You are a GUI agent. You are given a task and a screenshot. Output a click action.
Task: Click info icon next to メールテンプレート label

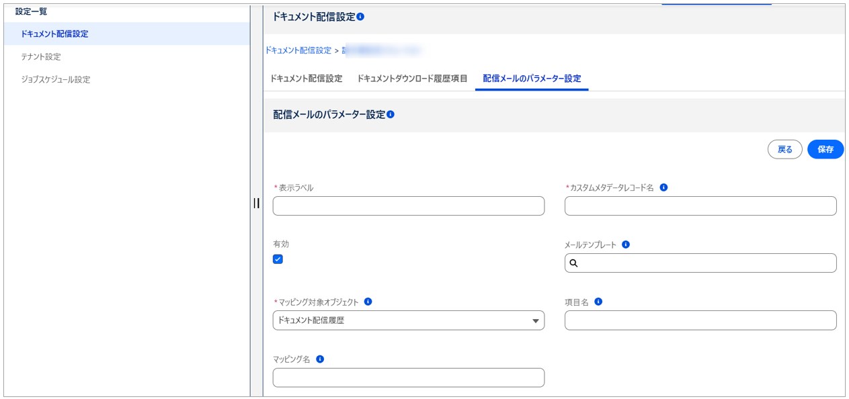coord(626,245)
